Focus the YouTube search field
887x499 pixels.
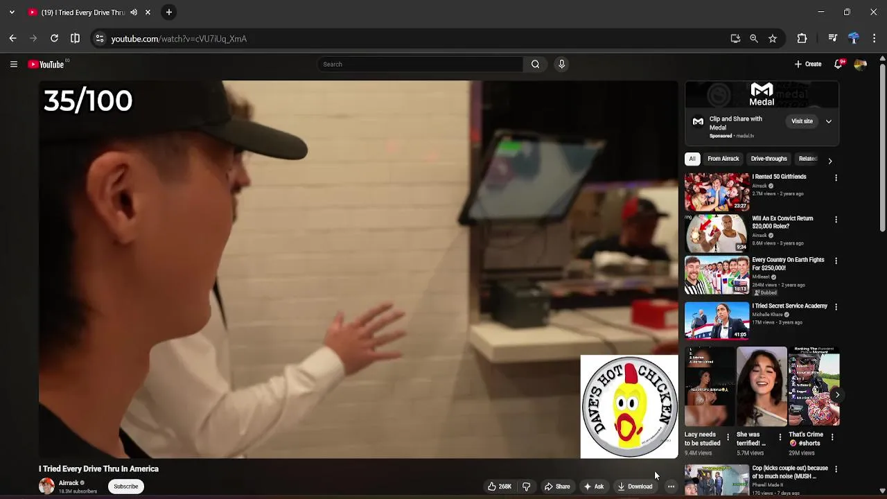pyautogui.click(x=420, y=64)
